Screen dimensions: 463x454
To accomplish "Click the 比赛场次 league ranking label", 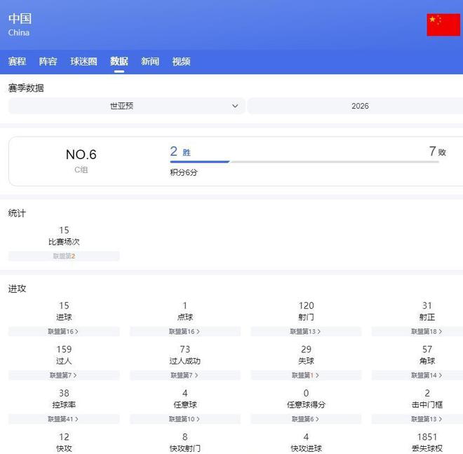I will point(64,256).
